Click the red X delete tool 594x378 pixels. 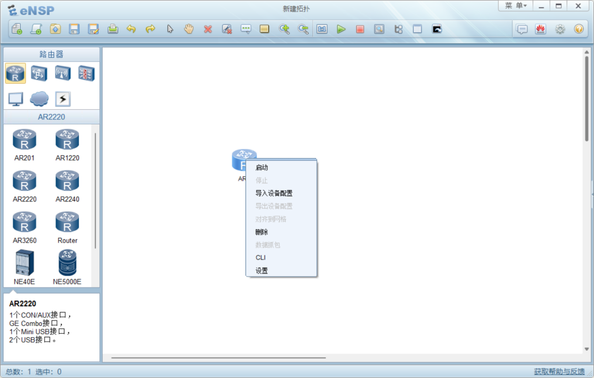tap(208, 29)
